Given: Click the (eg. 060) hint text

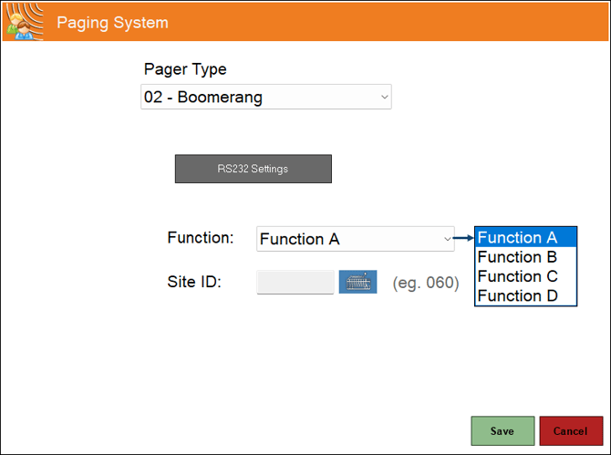Looking at the screenshot, I should click(425, 283).
